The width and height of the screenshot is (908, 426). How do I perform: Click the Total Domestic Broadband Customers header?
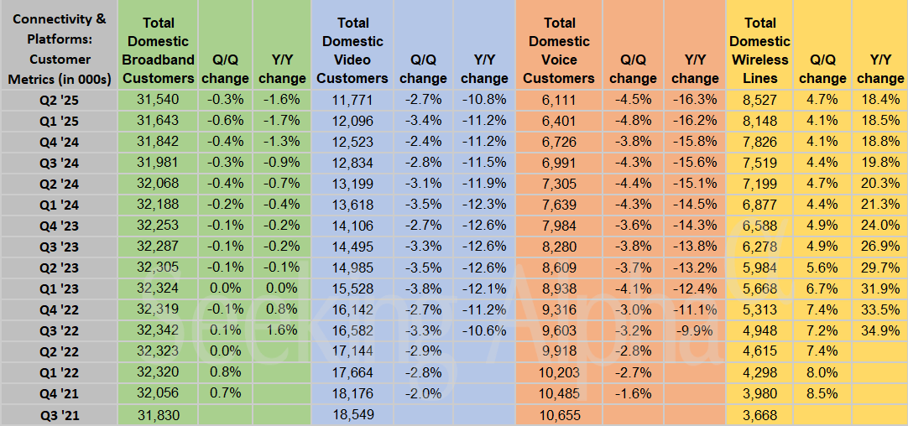click(158, 50)
